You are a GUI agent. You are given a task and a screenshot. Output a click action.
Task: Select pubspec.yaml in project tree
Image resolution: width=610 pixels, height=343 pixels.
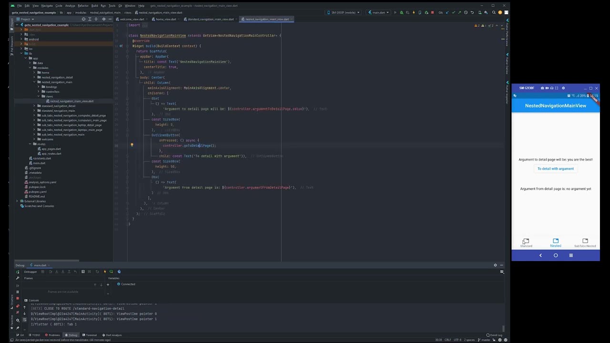point(37,192)
